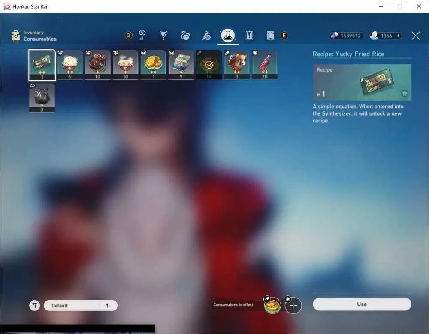
Task: Select the pink bottle item with quantity 20
Action: 265,65
